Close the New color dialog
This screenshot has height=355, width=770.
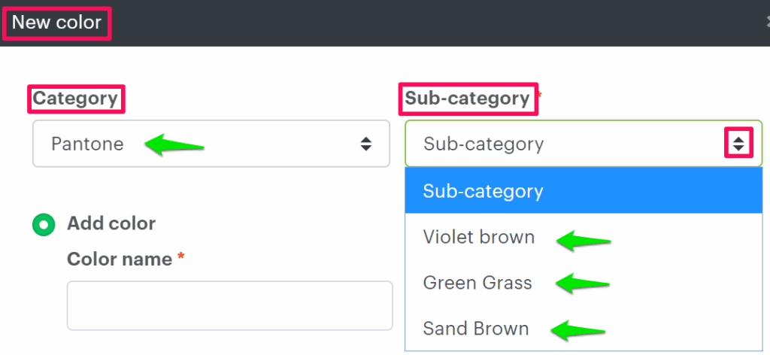[x=766, y=23]
